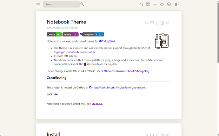Click the Install tiddler title
This screenshot has height=136, width=219.
point(53,134)
